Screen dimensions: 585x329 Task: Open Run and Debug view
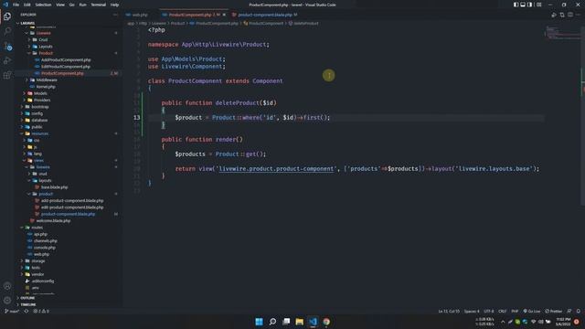(x=7, y=60)
